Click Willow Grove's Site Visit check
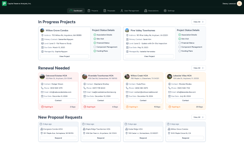244x149 pixels. pos(95,39)
